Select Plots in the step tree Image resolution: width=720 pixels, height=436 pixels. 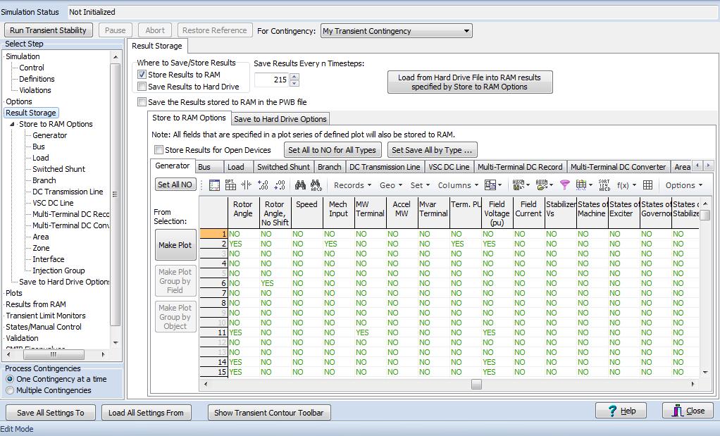coord(14,293)
